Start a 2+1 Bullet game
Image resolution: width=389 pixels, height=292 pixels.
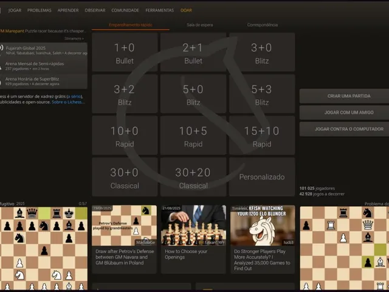tap(193, 52)
